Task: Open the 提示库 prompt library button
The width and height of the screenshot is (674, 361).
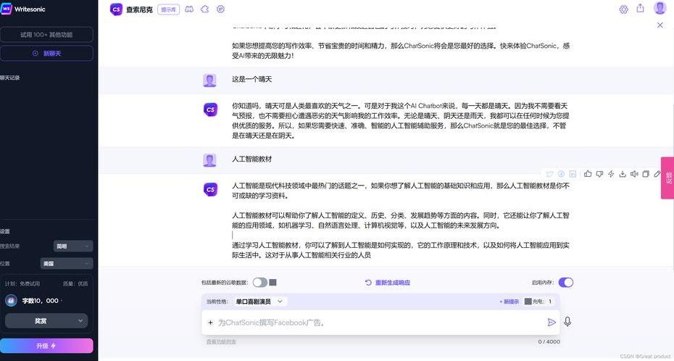Action: coord(168,9)
